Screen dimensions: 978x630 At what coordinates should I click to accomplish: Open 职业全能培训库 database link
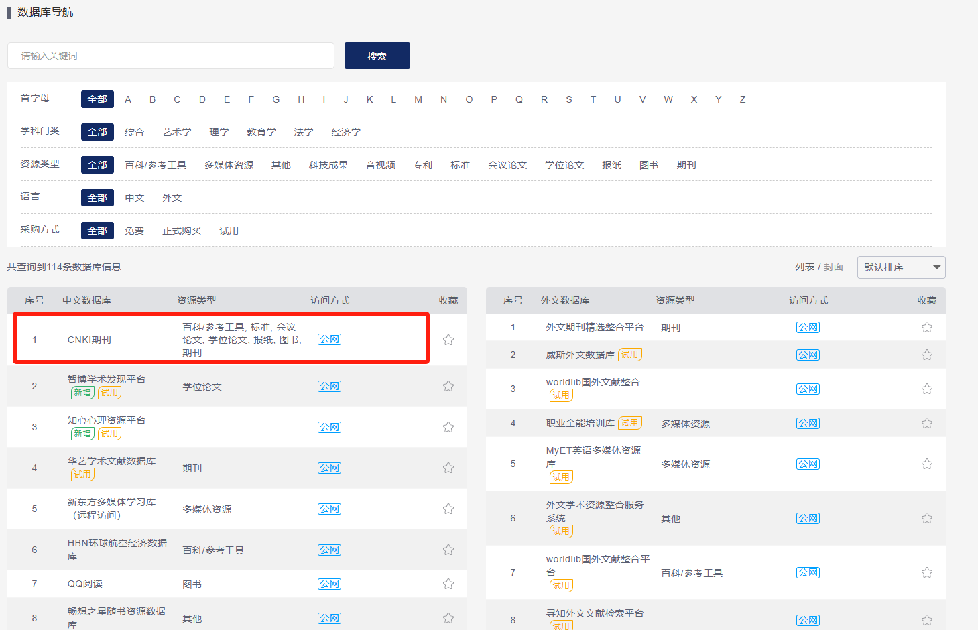pyautogui.click(x=580, y=423)
